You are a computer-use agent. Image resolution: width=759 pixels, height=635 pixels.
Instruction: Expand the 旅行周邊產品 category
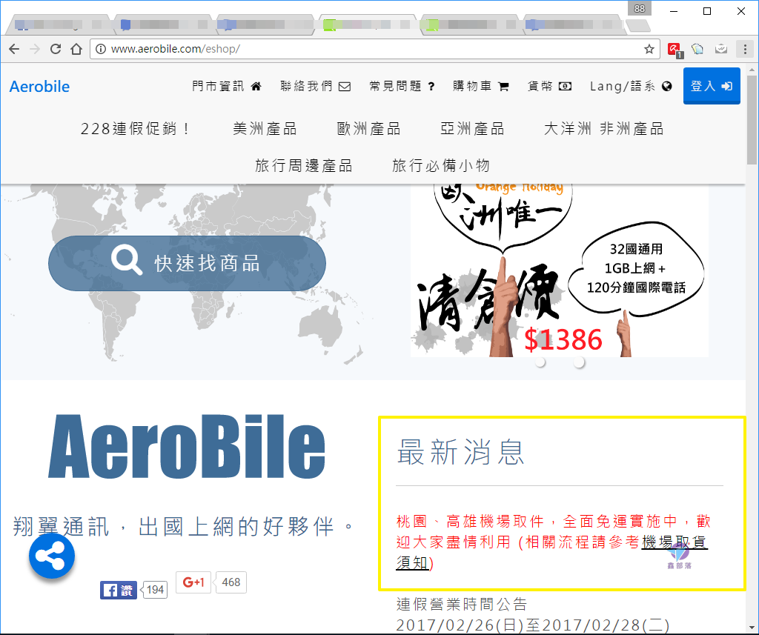point(303,165)
